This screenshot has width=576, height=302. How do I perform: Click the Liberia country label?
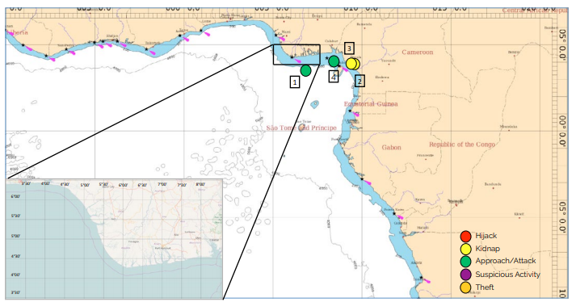[17, 32]
